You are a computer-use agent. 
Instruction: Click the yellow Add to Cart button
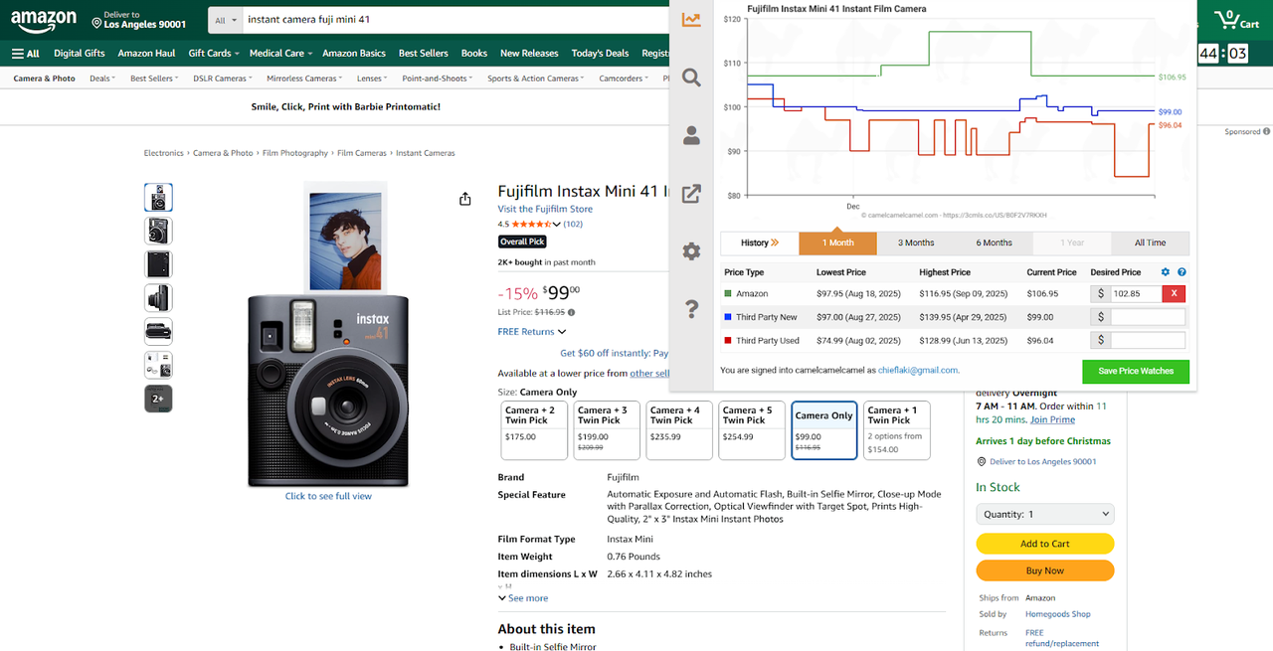pos(1044,544)
